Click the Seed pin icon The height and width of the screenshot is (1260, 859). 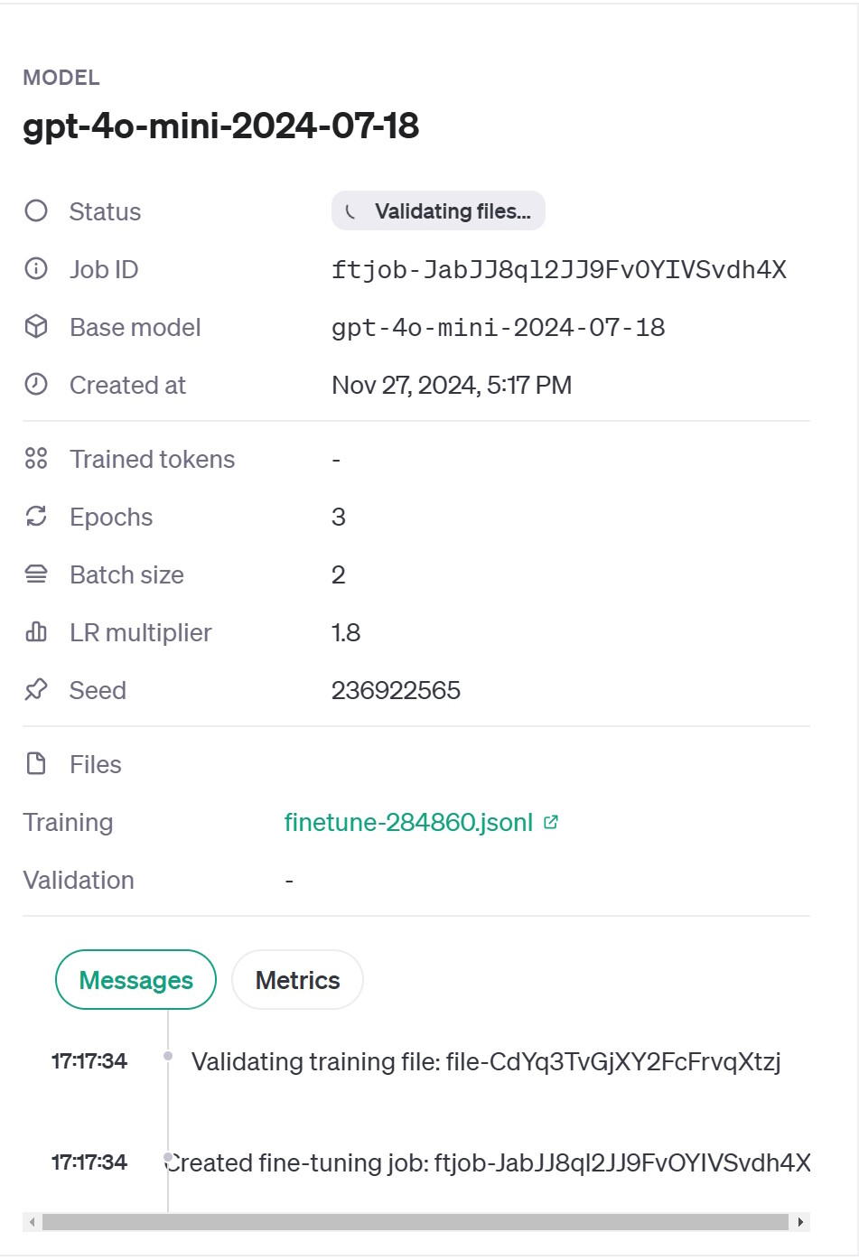coord(36,689)
